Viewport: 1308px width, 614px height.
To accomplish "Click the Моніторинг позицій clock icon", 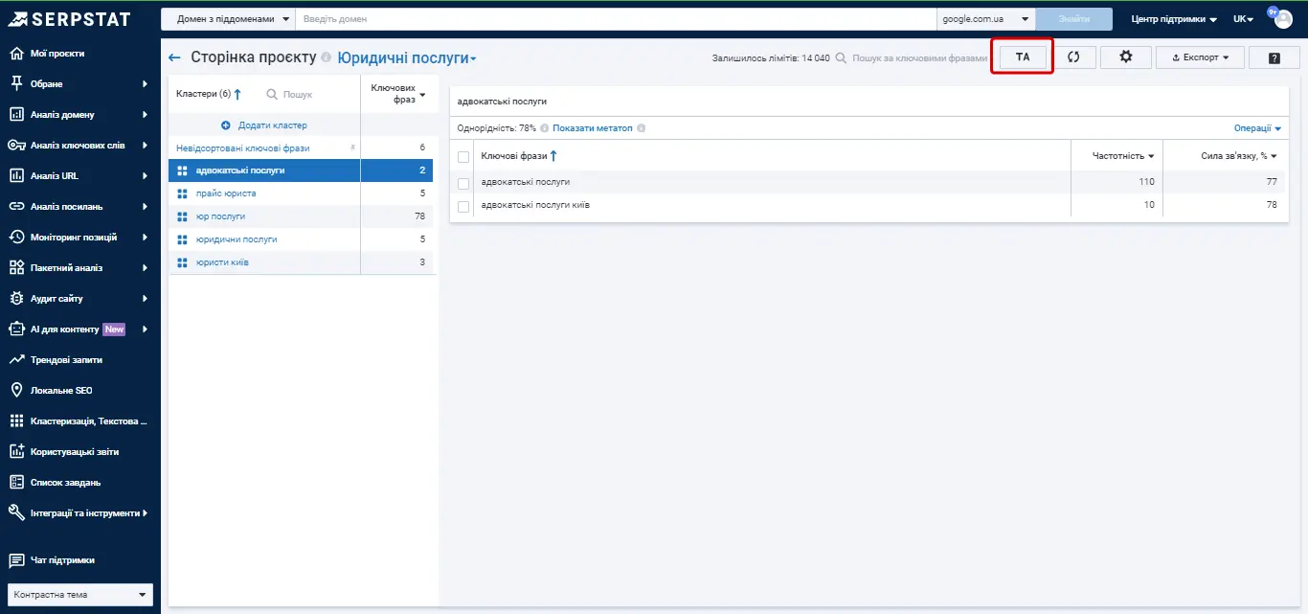I will pyautogui.click(x=16, y=238).
